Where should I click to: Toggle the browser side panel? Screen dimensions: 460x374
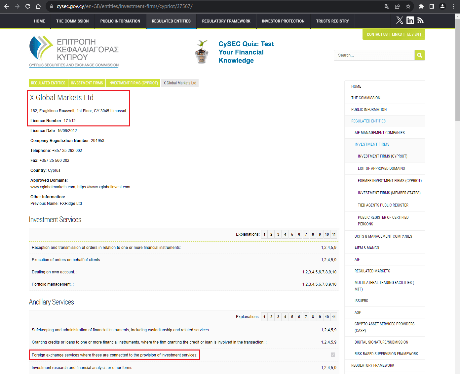point(432,6)
